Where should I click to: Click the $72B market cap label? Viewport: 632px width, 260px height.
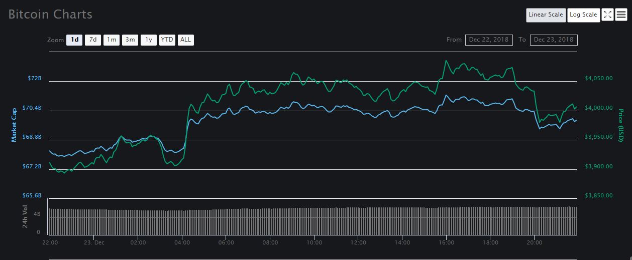[x=35, y=79]
